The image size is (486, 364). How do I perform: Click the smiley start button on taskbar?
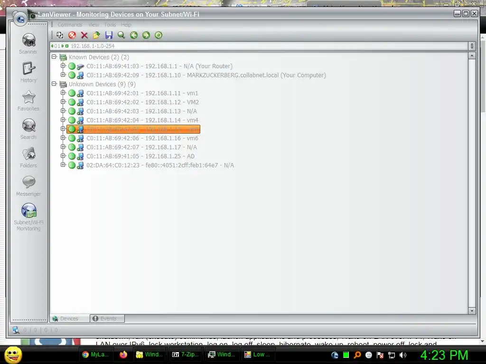point(13,355)
